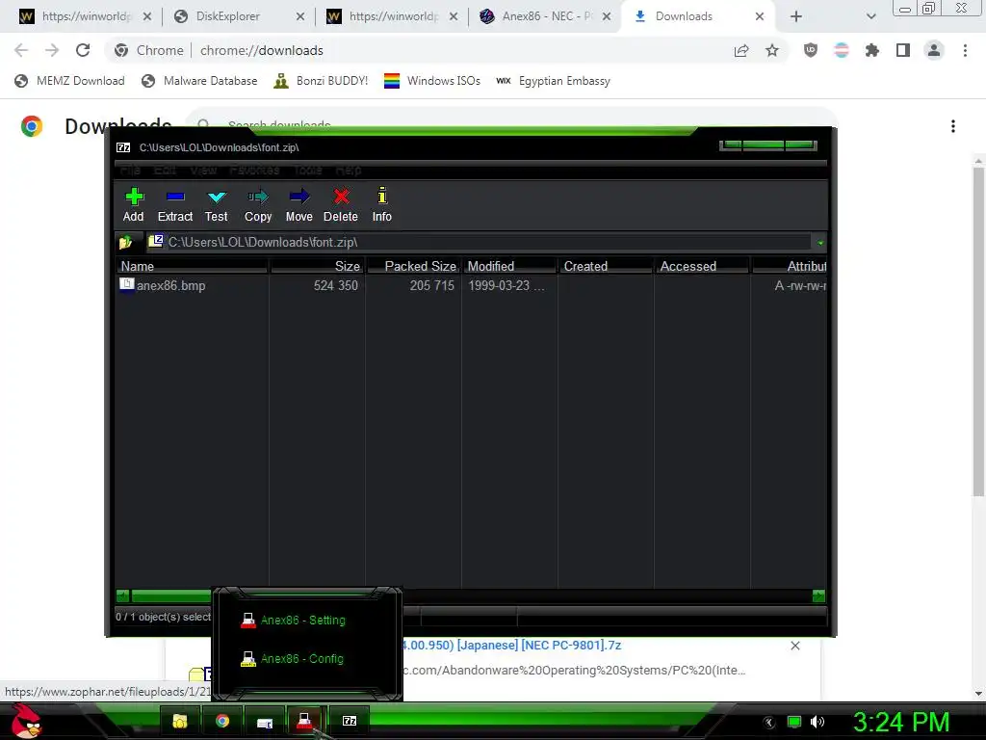The image size is (986, 740).
Task: Open 7-Zip View menu
Action: [x=203, y=170]
